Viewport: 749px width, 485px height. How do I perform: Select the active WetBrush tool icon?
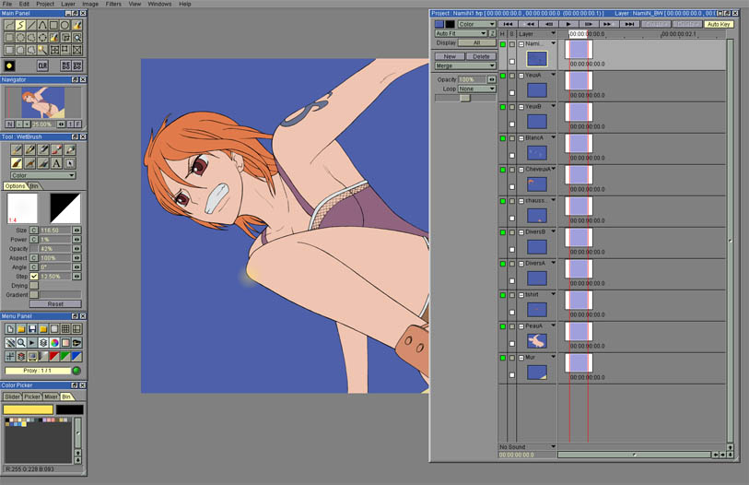[17, 163]
